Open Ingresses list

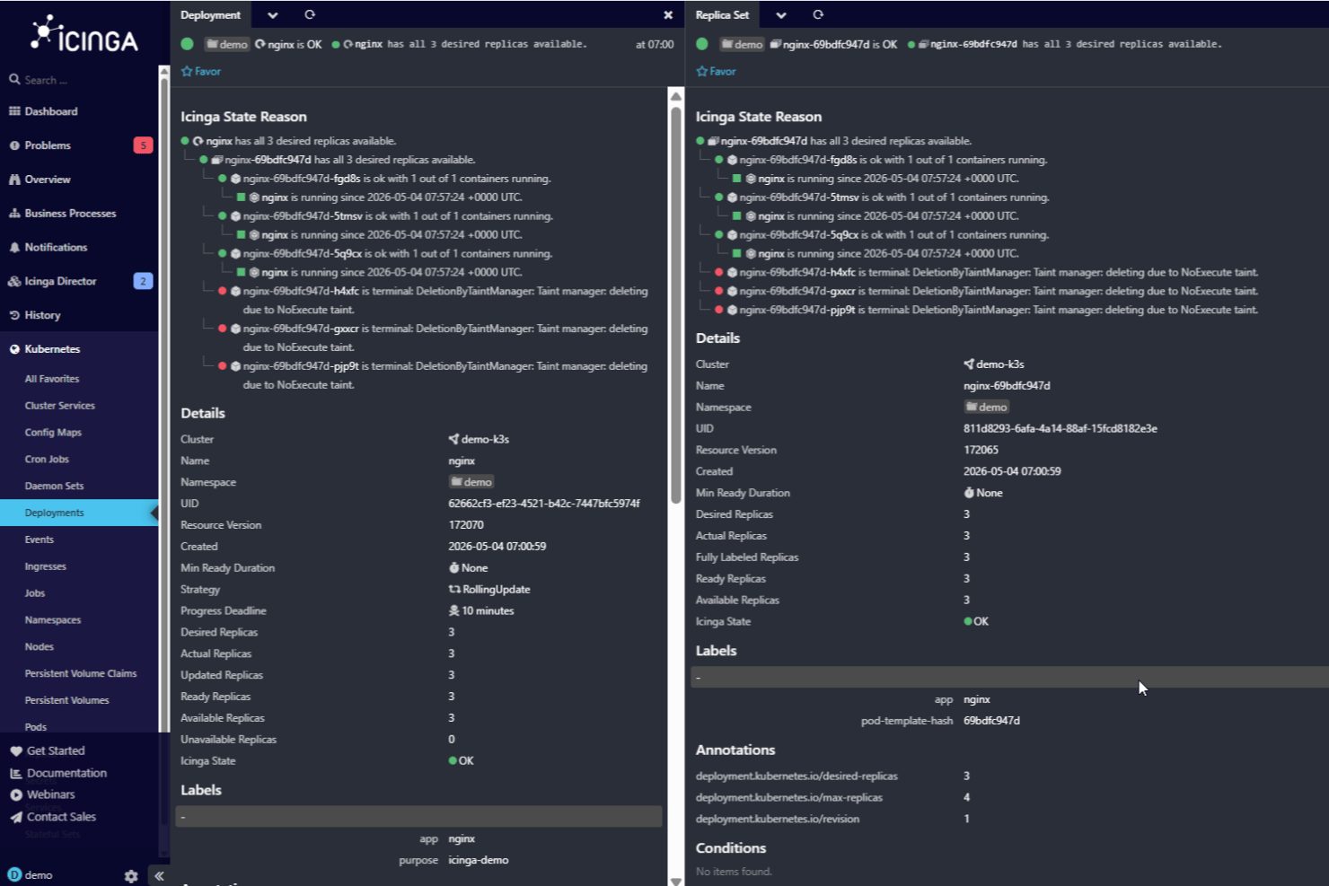(x=46, y=566)
